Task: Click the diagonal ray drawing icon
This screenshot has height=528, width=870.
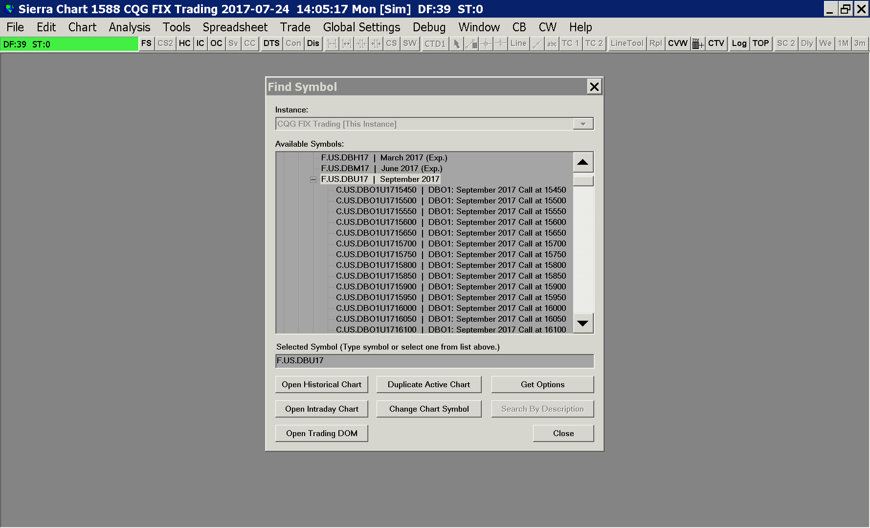Action: pos(537,44)
